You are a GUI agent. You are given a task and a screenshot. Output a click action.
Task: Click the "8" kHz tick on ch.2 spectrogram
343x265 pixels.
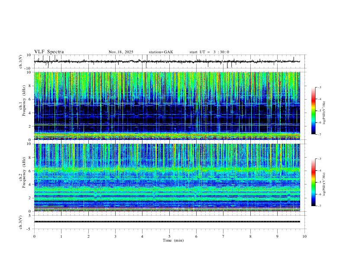[x=30, y=158]
